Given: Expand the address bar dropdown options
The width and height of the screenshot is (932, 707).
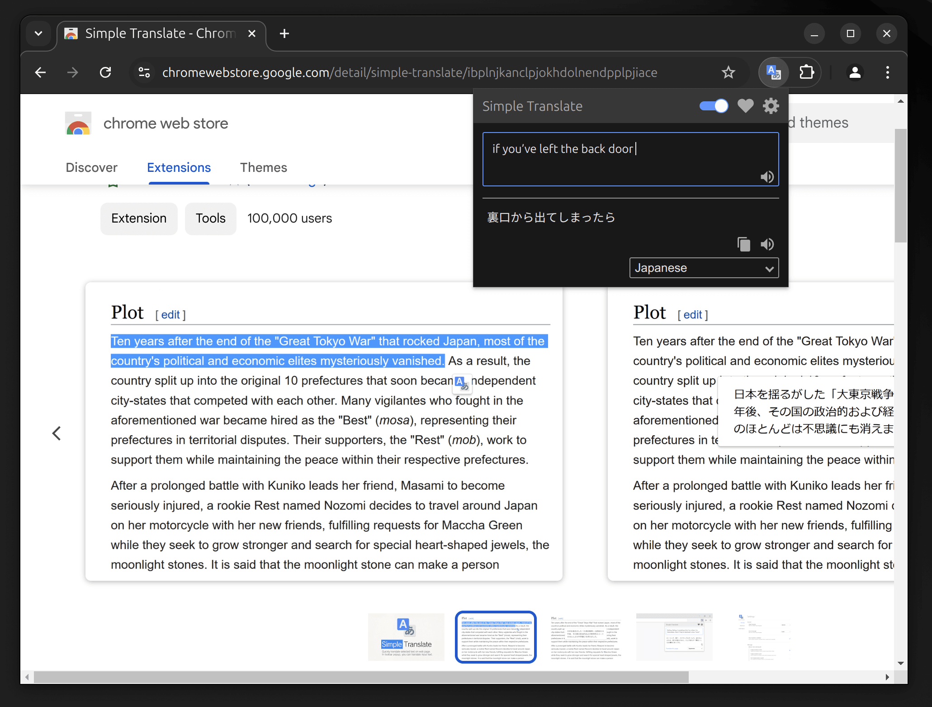Looking at the screenshot, I should point(37,33).
